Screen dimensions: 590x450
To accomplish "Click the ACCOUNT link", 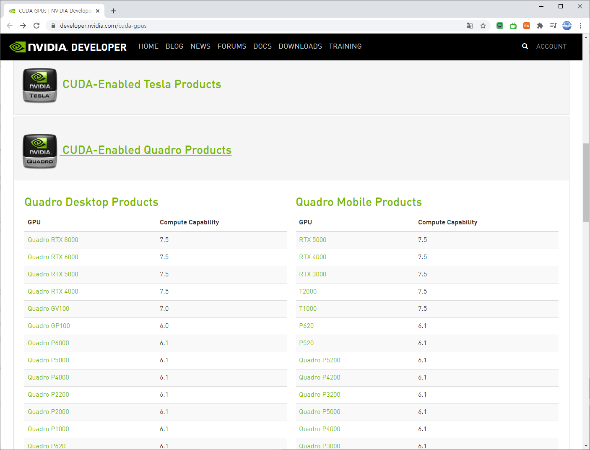I will tap(551, 47).
